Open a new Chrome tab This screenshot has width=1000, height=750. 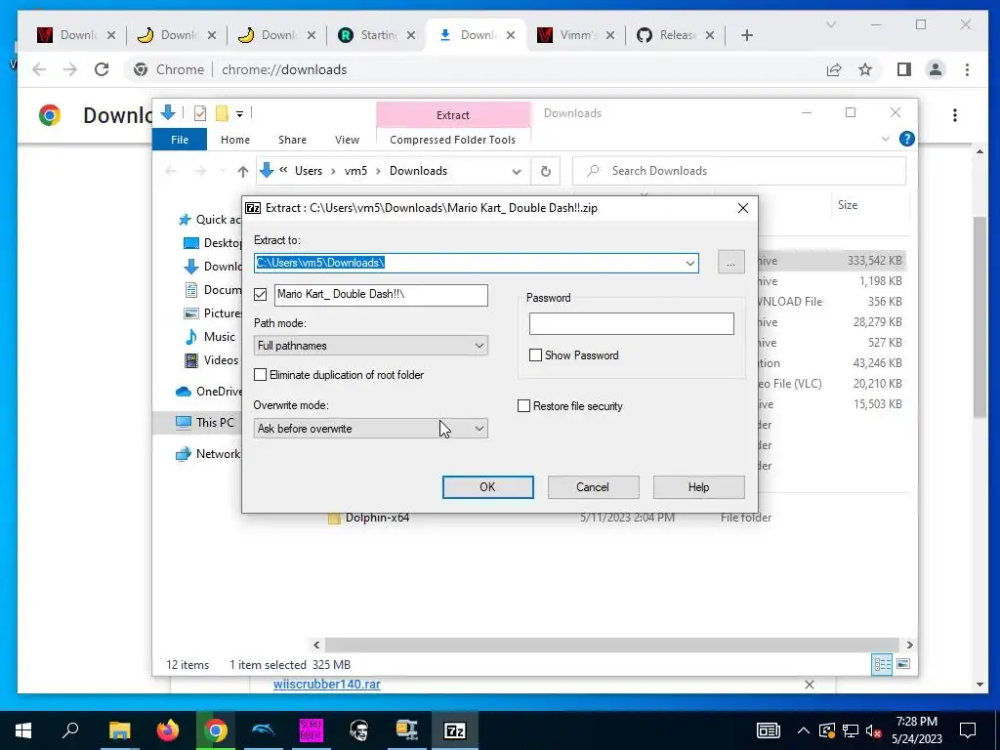[x=747, y=35]
